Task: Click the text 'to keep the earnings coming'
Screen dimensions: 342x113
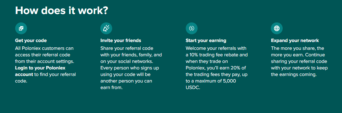Action: point(299,71)
